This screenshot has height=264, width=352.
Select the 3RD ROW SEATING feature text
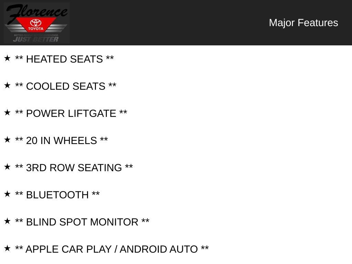point(74,168)
